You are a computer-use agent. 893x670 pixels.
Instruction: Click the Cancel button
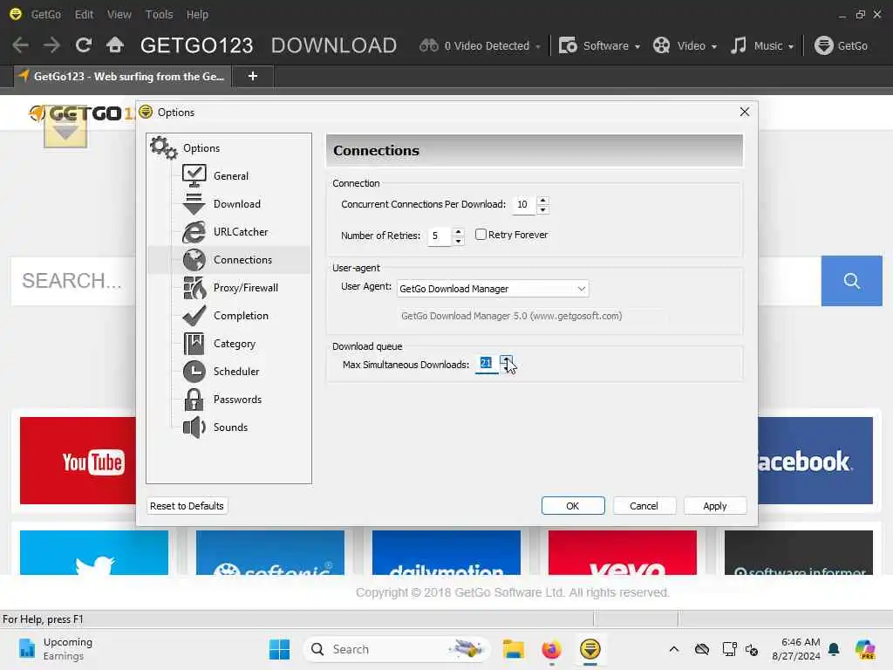point(644,506)
